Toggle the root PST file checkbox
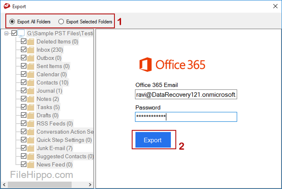Image resolution: width=282 pixels, height=189 pixels. (14, 33)
